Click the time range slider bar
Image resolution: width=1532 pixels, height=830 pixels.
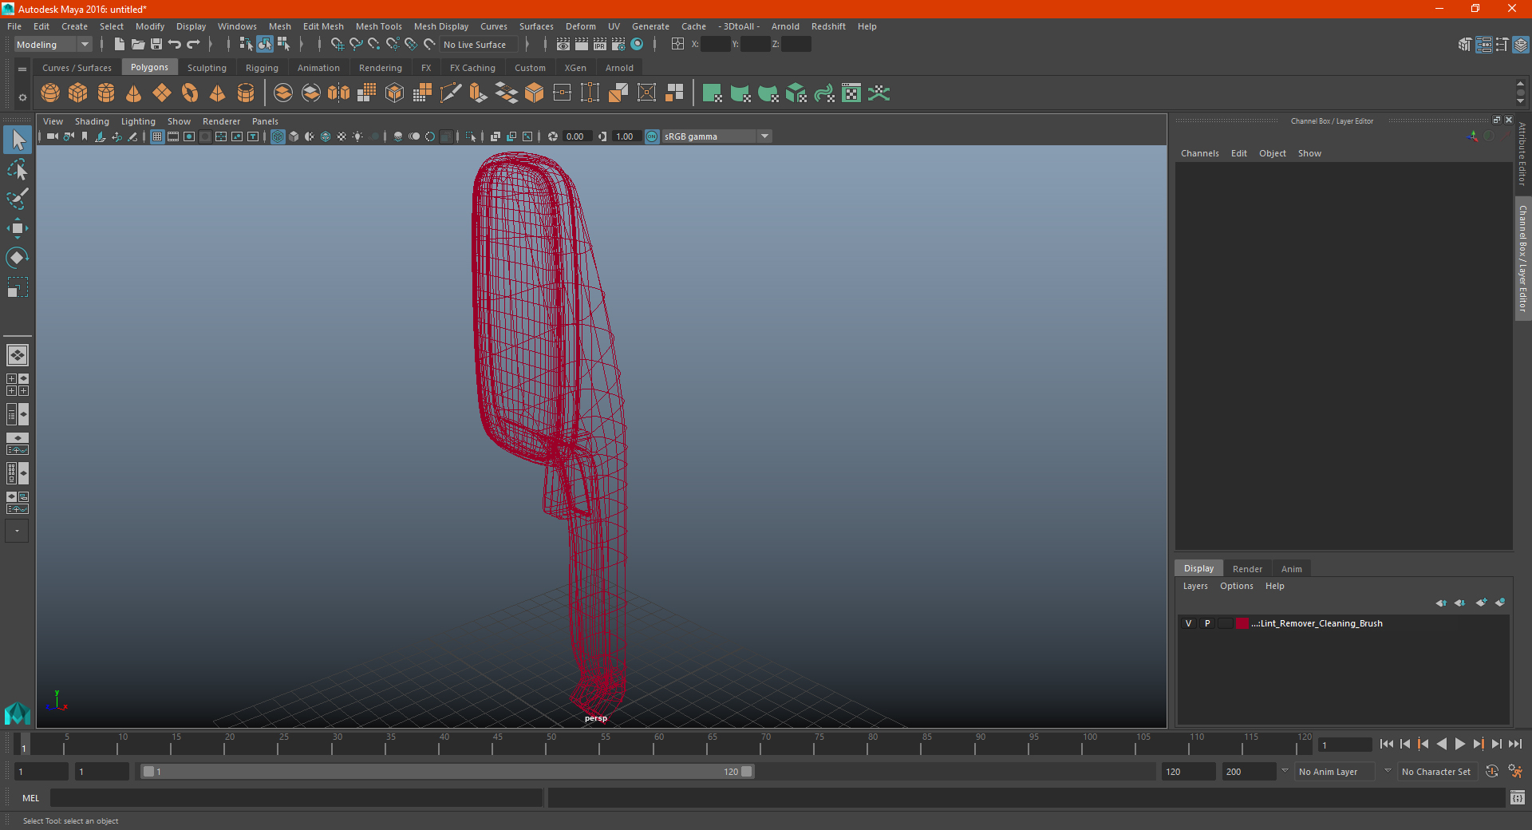coord(447,772)
